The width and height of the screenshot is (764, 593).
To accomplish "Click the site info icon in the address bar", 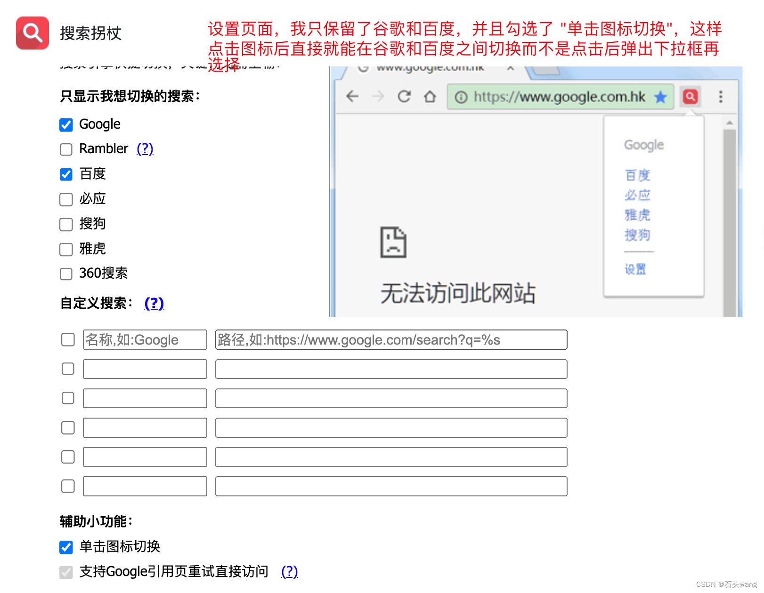I will tap(461, 97).
